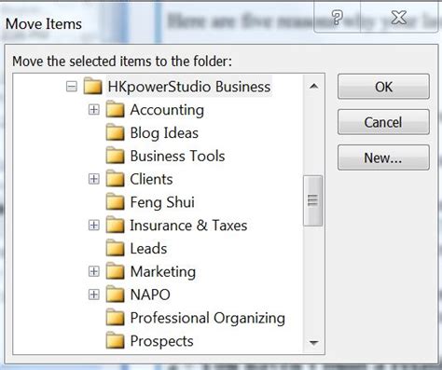This screenshot has height=370, width=442.
Task: Click the Leads folder icon
Action: click(x=115, y=248)
